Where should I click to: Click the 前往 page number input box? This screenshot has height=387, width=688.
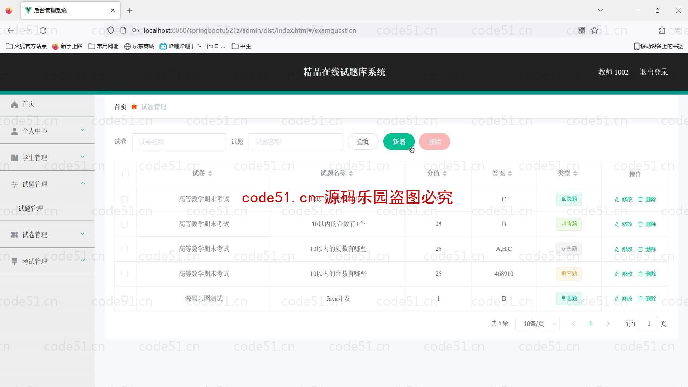coord(649,324)
